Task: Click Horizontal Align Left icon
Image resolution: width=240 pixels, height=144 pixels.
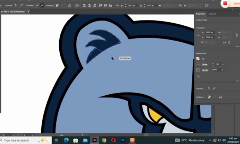Action: tap(84, 6)
